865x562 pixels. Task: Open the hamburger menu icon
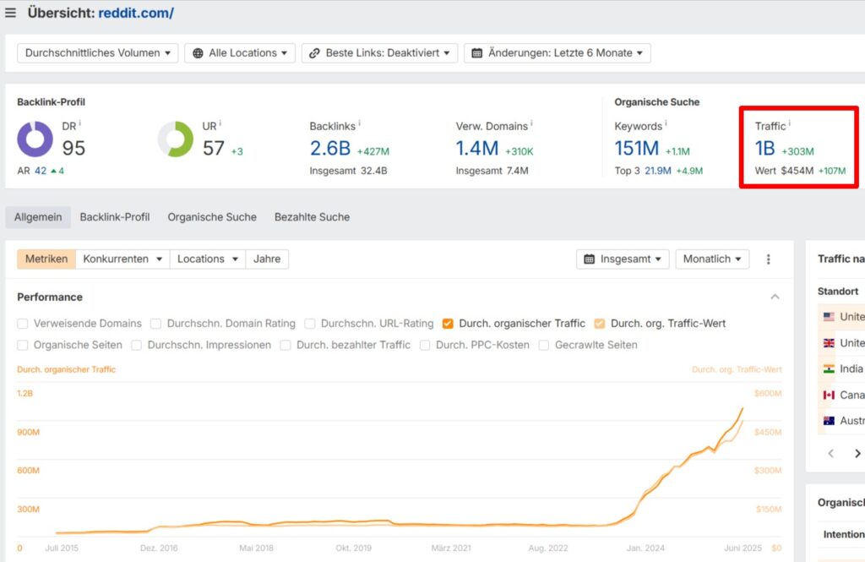pyautogui.click(x=10, y=13)
